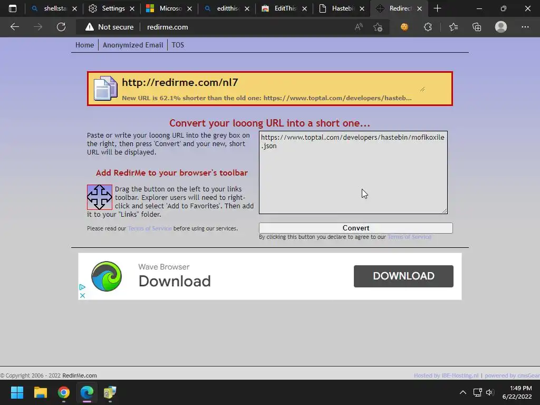Open the installer app on taskbar
540x405 pixels.
click(110, 392)
